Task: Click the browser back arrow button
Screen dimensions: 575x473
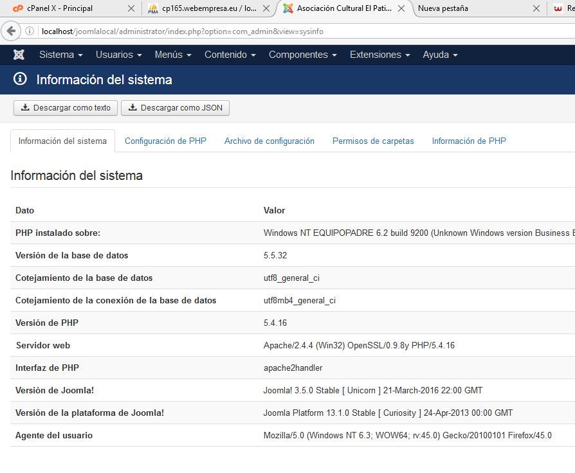Action: click(x=11, y=31)
